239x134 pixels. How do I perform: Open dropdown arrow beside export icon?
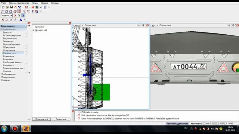coord(30,7)
